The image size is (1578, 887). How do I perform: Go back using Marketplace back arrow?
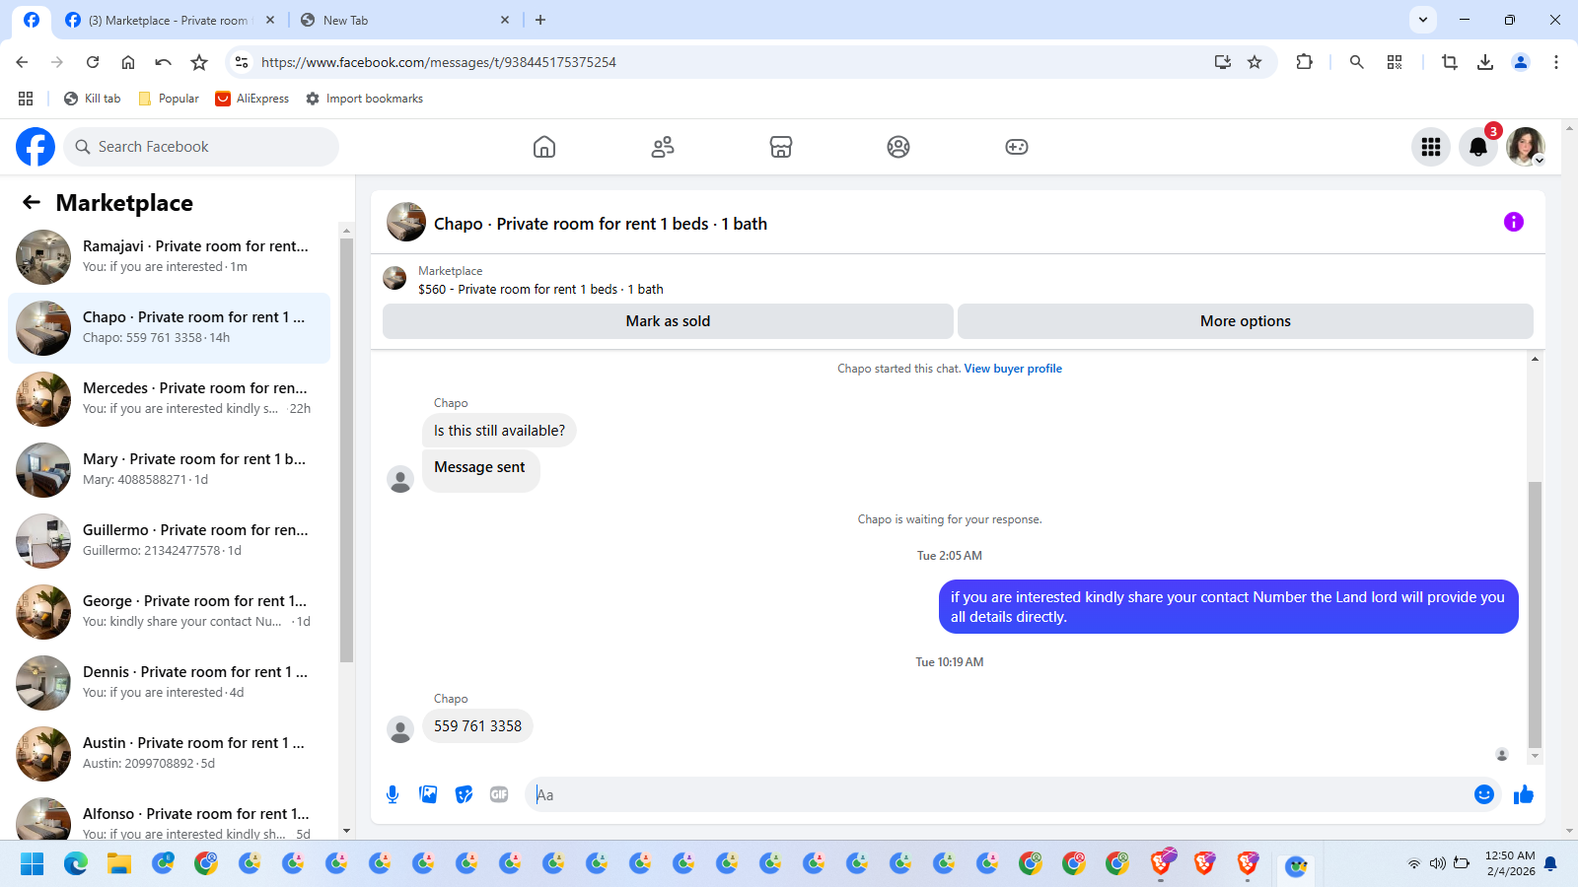point(32,202)
